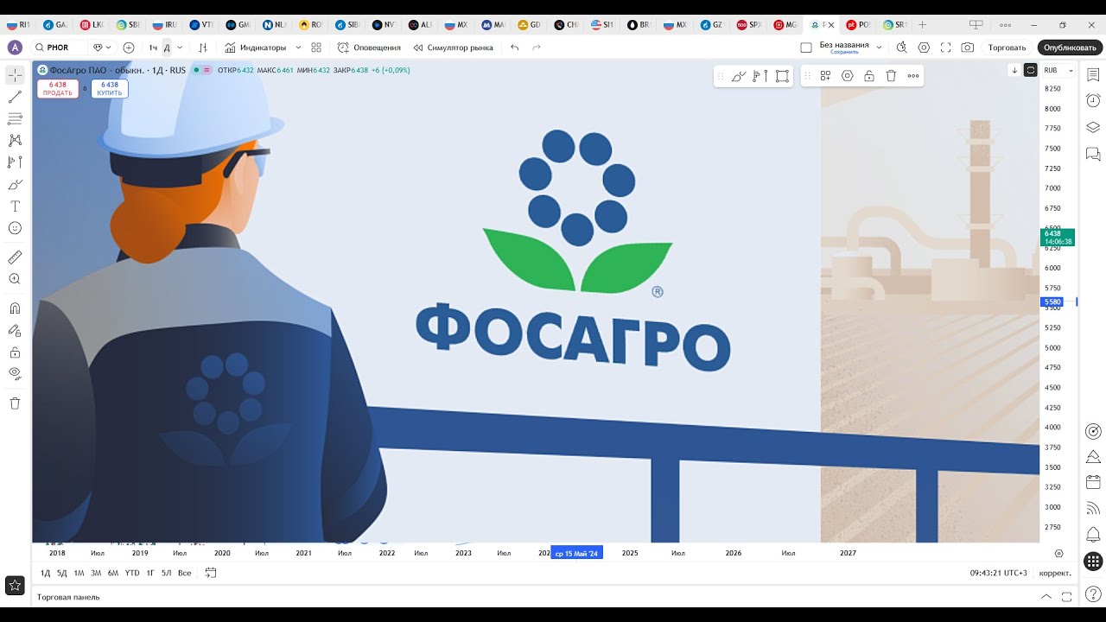Open the chats panel in right sidebar

click(1093, 155)
